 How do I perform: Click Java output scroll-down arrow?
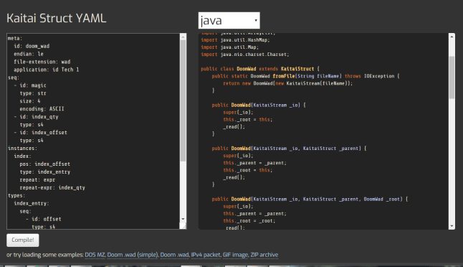452,226
